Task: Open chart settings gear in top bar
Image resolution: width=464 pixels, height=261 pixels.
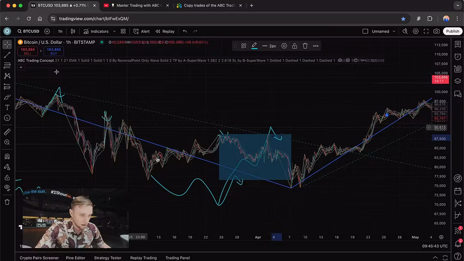Action: click(x=415, y=31)
